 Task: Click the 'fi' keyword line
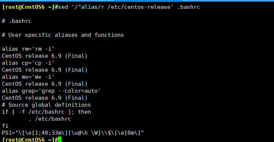(5, 126)
